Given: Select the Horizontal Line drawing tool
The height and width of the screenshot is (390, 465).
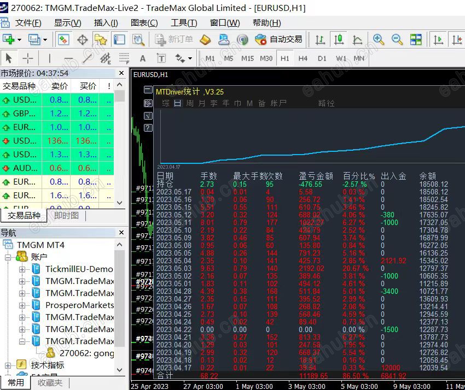Looking at the screenshot, I should pyautogui.click(x=68, y=58).
